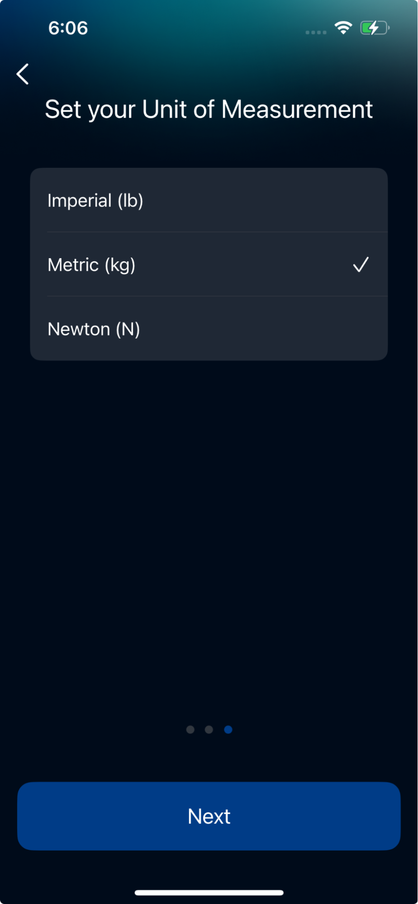The width and height of the screenshot is (418, 904).
Task: Choose Metric (kg) as the unit
Action: coord(209,265)
